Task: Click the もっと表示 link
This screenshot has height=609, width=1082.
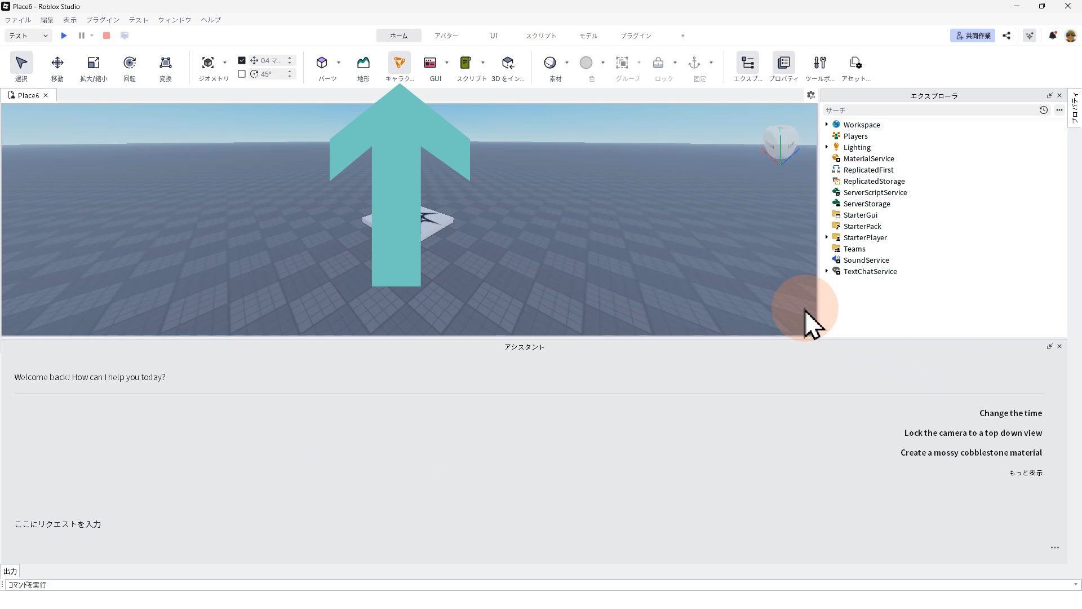Action: click(x=1025, y=473)
